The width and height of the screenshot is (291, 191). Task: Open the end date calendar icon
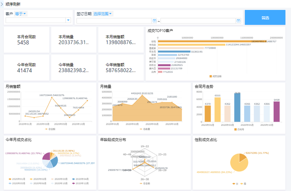pos(238,21)
